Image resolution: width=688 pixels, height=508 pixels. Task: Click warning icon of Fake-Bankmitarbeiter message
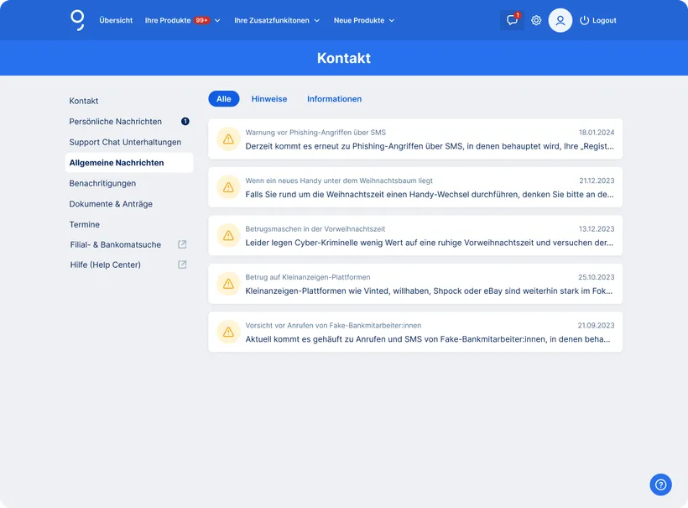(x=228, y=333)
